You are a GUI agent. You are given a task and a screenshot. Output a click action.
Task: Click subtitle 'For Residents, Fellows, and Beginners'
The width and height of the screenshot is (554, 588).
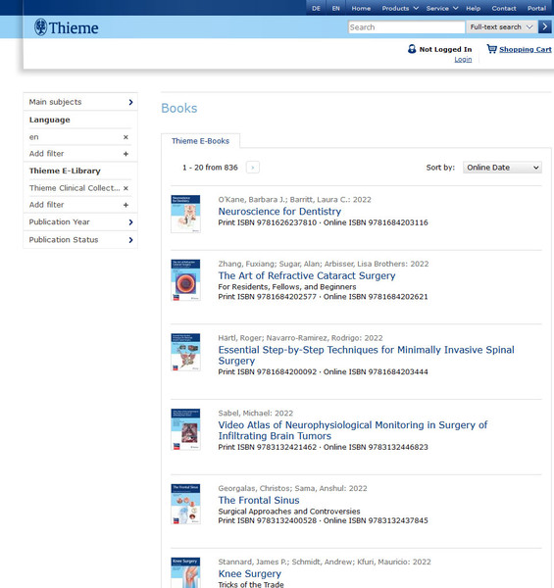[x=287, y=287]
